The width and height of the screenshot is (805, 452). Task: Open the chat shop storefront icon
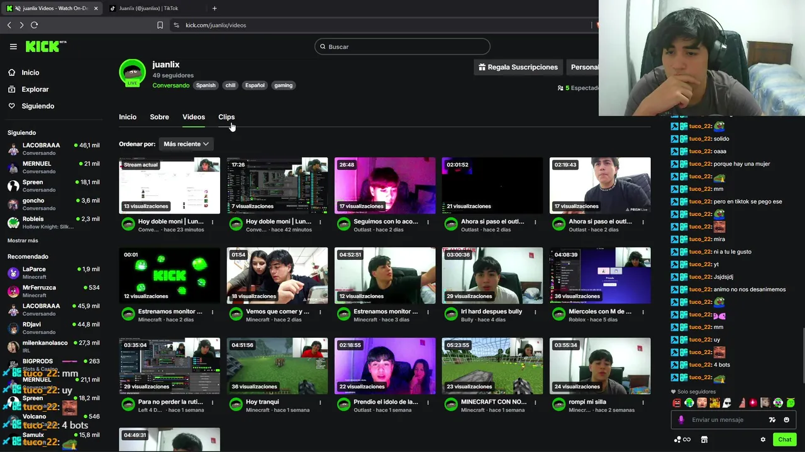[x=704, y=439]
